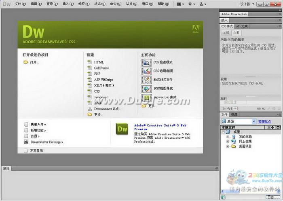Click the green Dw product logo in promo

point(122,129)
